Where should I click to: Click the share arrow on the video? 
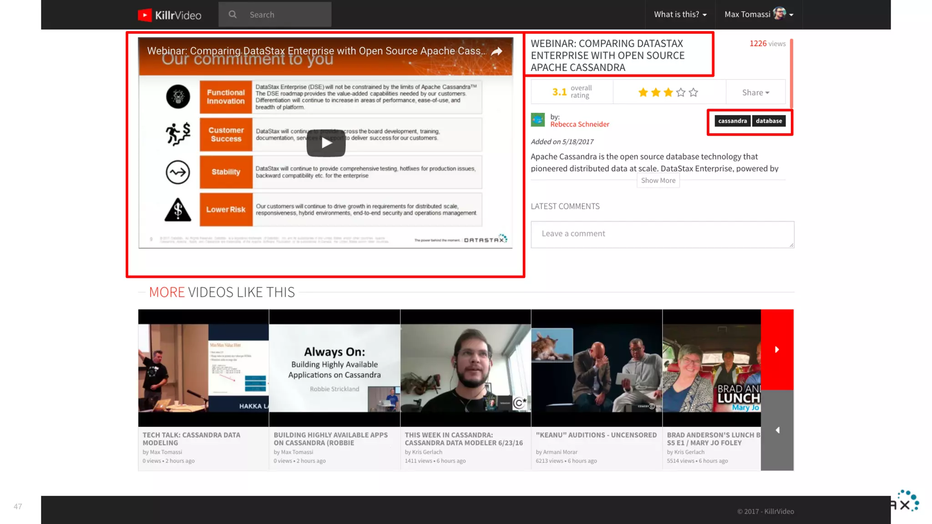click(496, 51)
